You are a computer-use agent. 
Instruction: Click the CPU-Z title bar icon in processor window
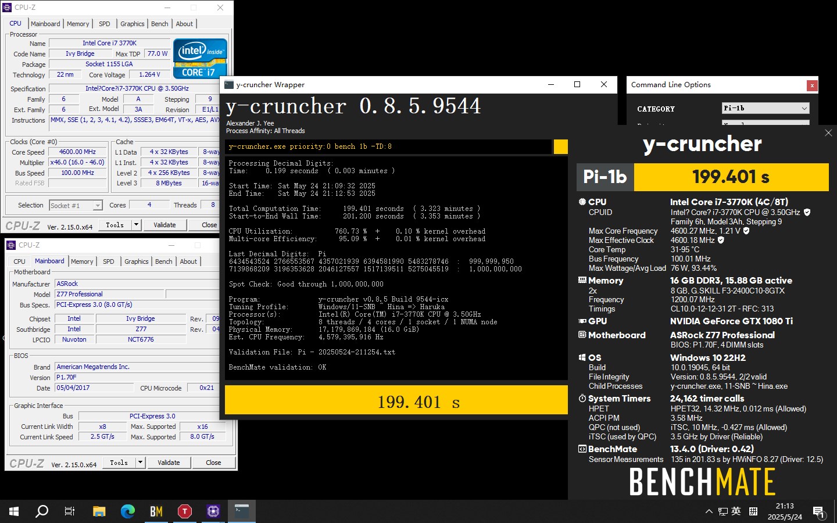(x=7, y=8)
